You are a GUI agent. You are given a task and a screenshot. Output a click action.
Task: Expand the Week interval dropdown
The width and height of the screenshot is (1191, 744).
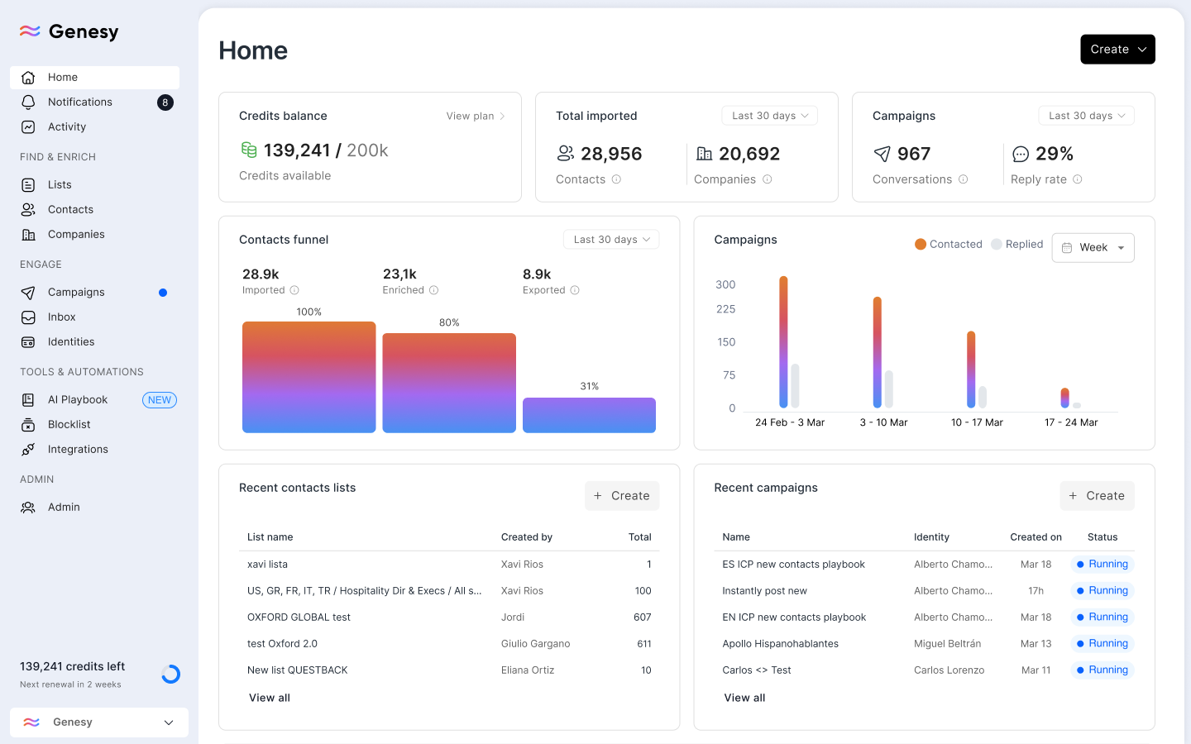tap(1093, 247)
